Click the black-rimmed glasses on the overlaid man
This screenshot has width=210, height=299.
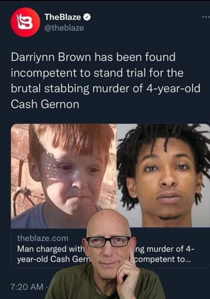(109, 242)
